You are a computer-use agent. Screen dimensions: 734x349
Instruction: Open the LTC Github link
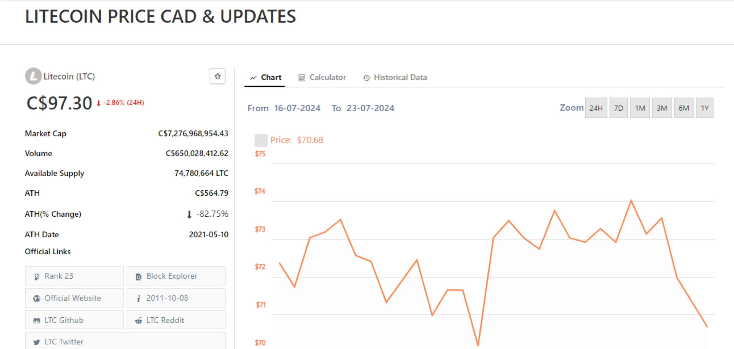pos(74,320)
